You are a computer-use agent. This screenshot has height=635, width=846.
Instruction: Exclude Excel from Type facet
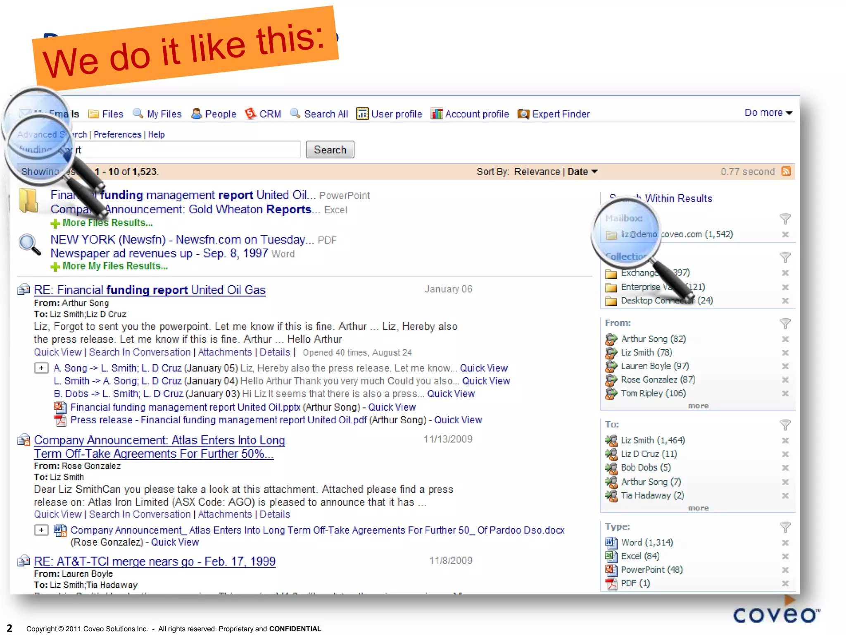[x=785, y=556]
